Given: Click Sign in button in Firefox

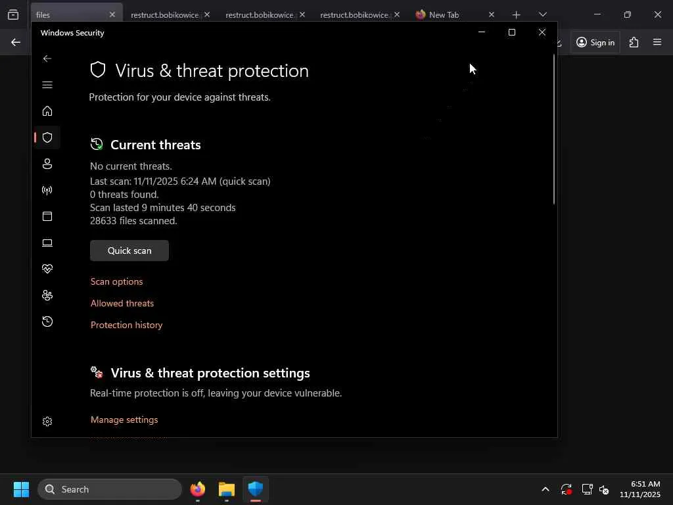Looking at the screenshot, I should (x=595, y=42).
